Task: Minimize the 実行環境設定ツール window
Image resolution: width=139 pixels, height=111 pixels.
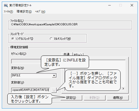Action: (x=110, y=5)
